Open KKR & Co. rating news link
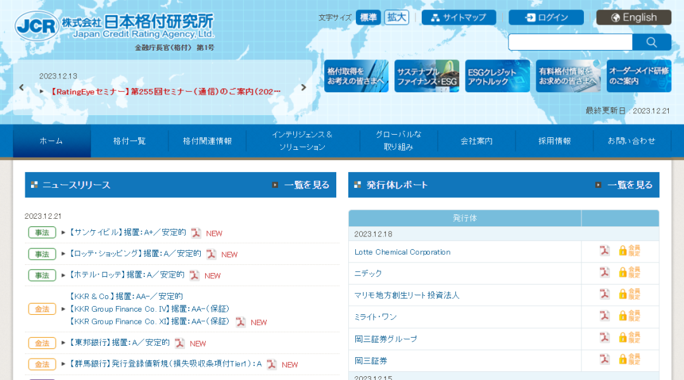 [125, 297]
